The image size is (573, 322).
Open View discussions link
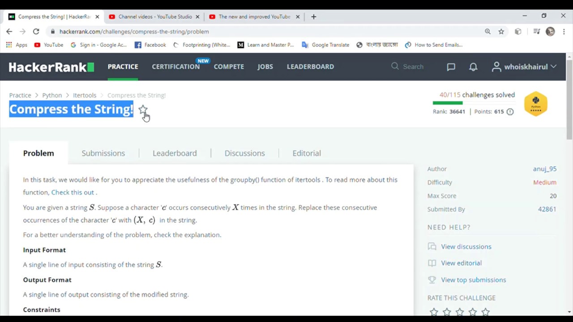466,246
